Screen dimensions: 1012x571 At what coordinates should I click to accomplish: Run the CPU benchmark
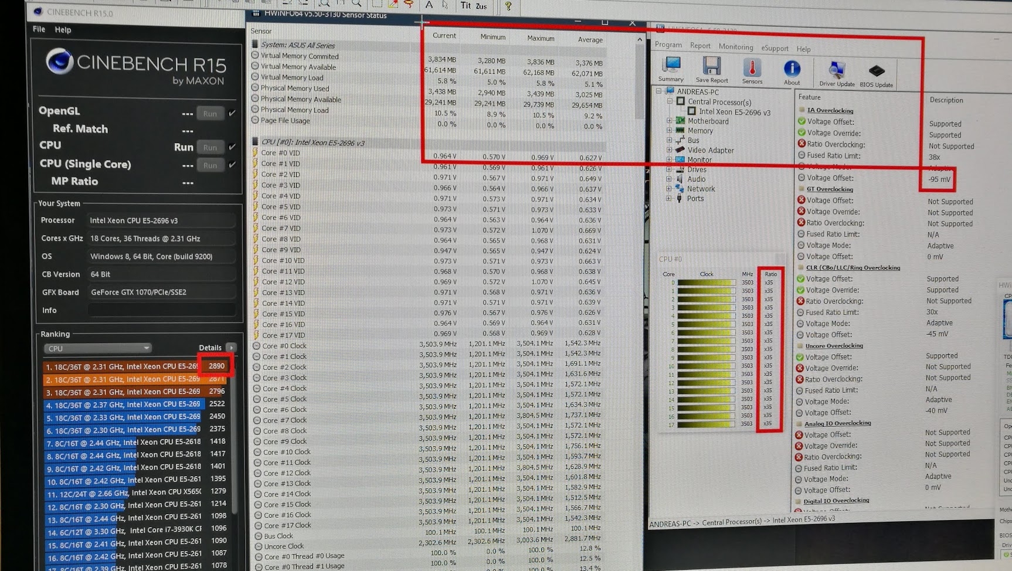pyautogui.click(x=210, y=148)
